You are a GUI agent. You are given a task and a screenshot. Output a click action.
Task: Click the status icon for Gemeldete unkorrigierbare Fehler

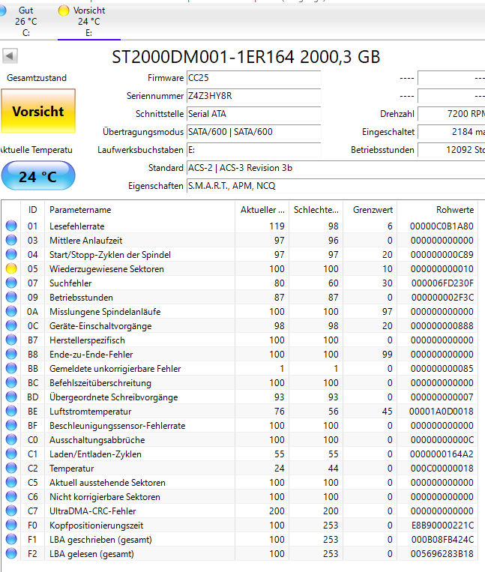(11, 368)
